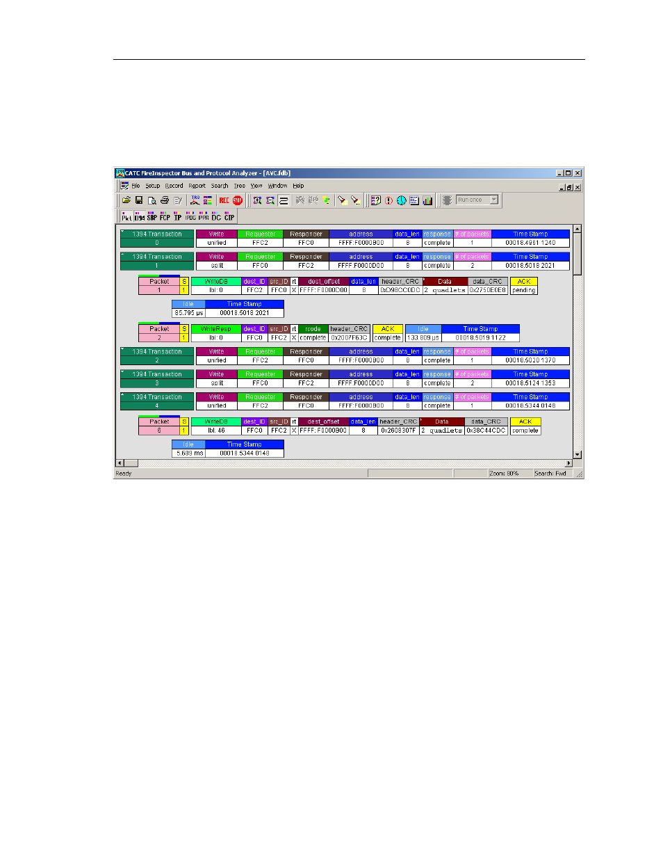Open the Report menu
663x859 pixels.
[x=197, y=186]
